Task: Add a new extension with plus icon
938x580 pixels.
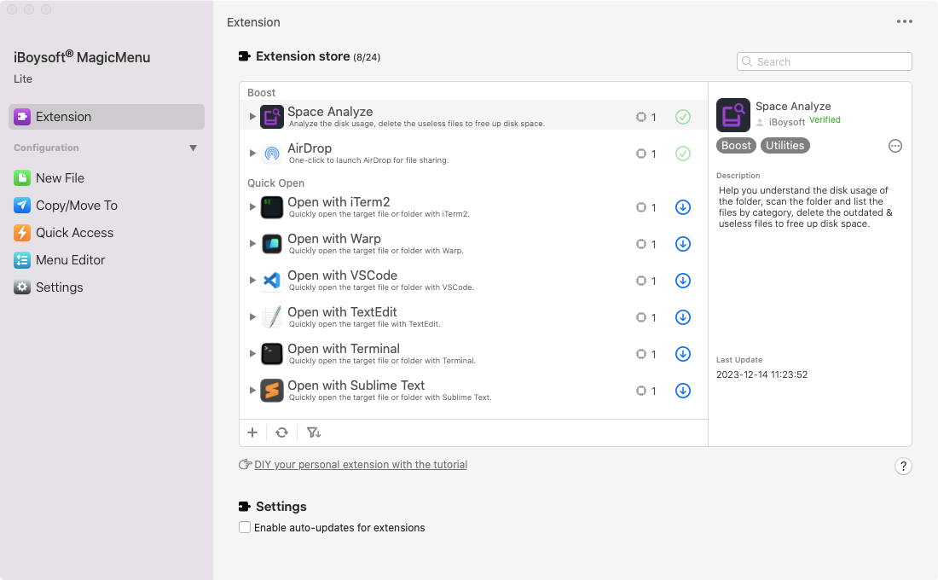Action: coord(252,432)
